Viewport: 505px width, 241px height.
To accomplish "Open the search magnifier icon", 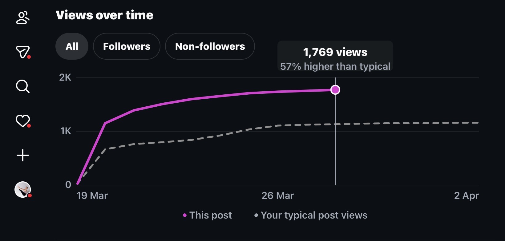I will point(23,86).
